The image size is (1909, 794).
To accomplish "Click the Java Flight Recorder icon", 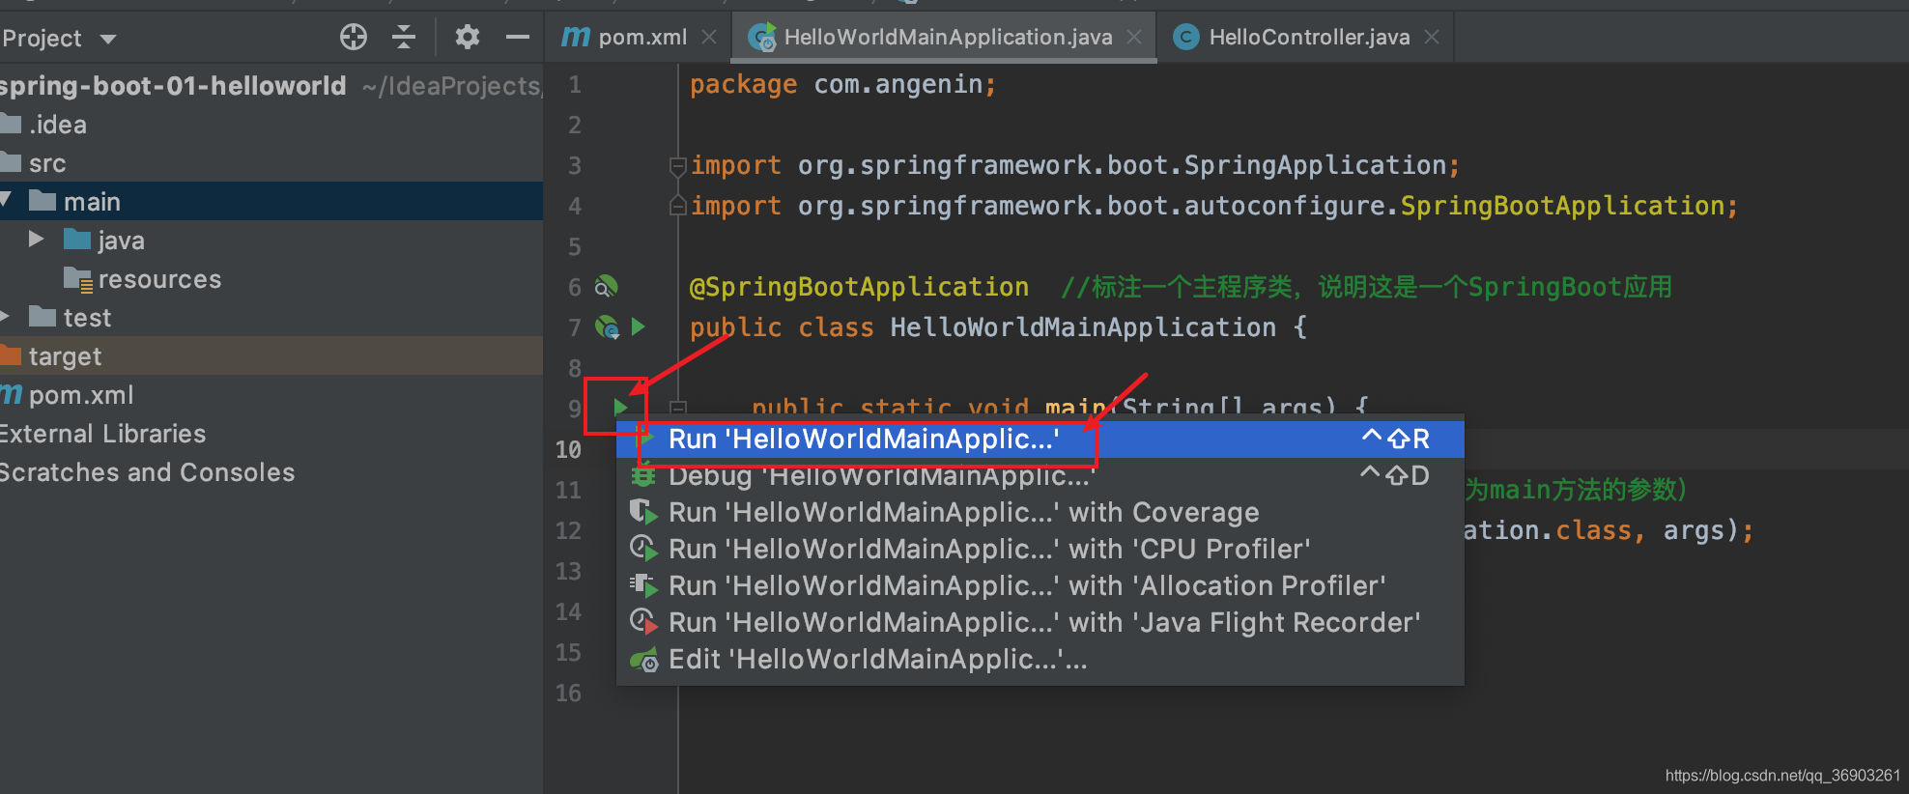I will coord(643,622).
